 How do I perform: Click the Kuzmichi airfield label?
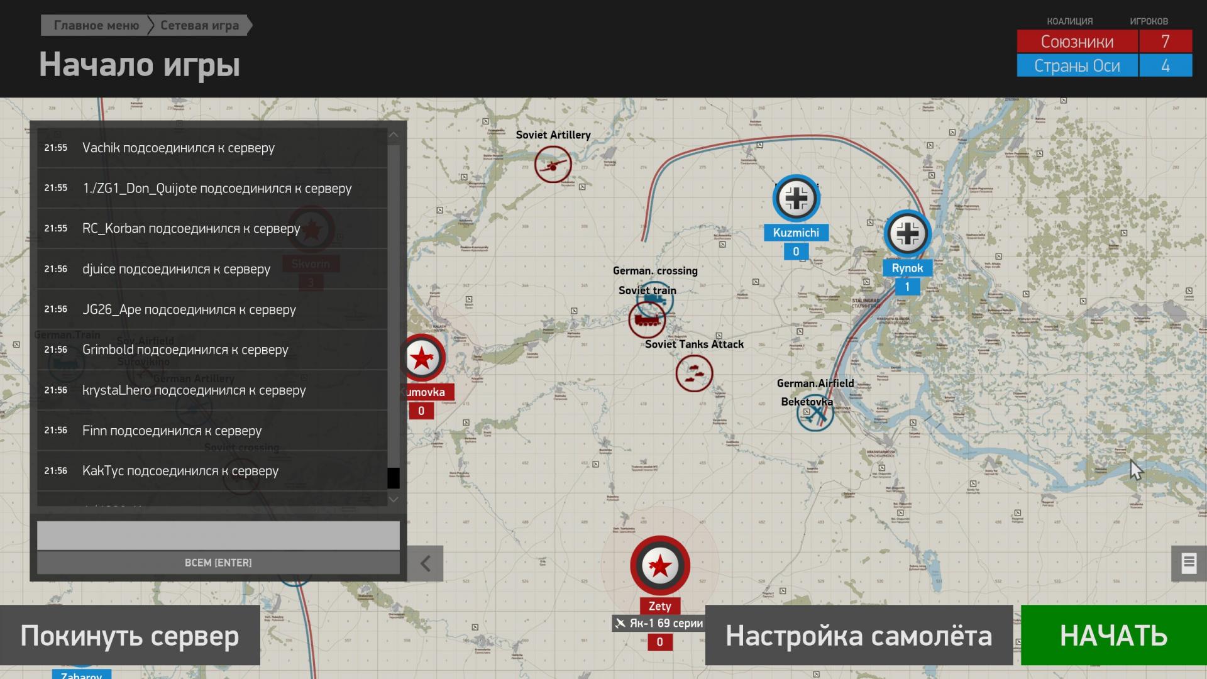click(796, 233)
